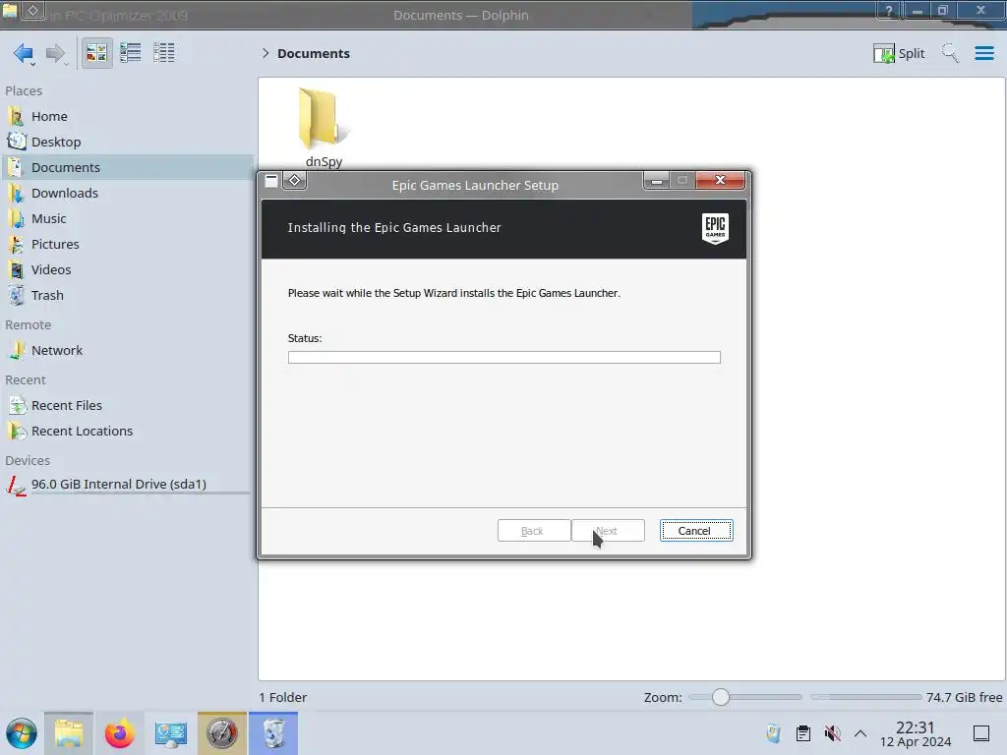The width and height of the screenshot is (1007, 755).
Task: Open the recycle bin taskbar icon
Action: click(273, 733)
